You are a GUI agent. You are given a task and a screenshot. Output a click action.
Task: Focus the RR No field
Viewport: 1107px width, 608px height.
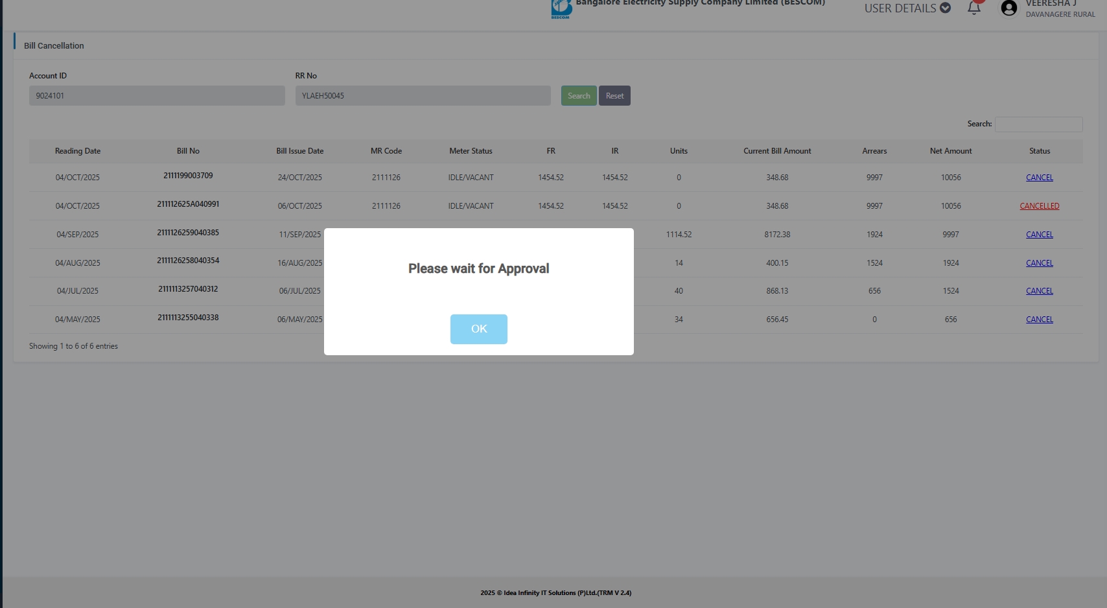(423, 96)
